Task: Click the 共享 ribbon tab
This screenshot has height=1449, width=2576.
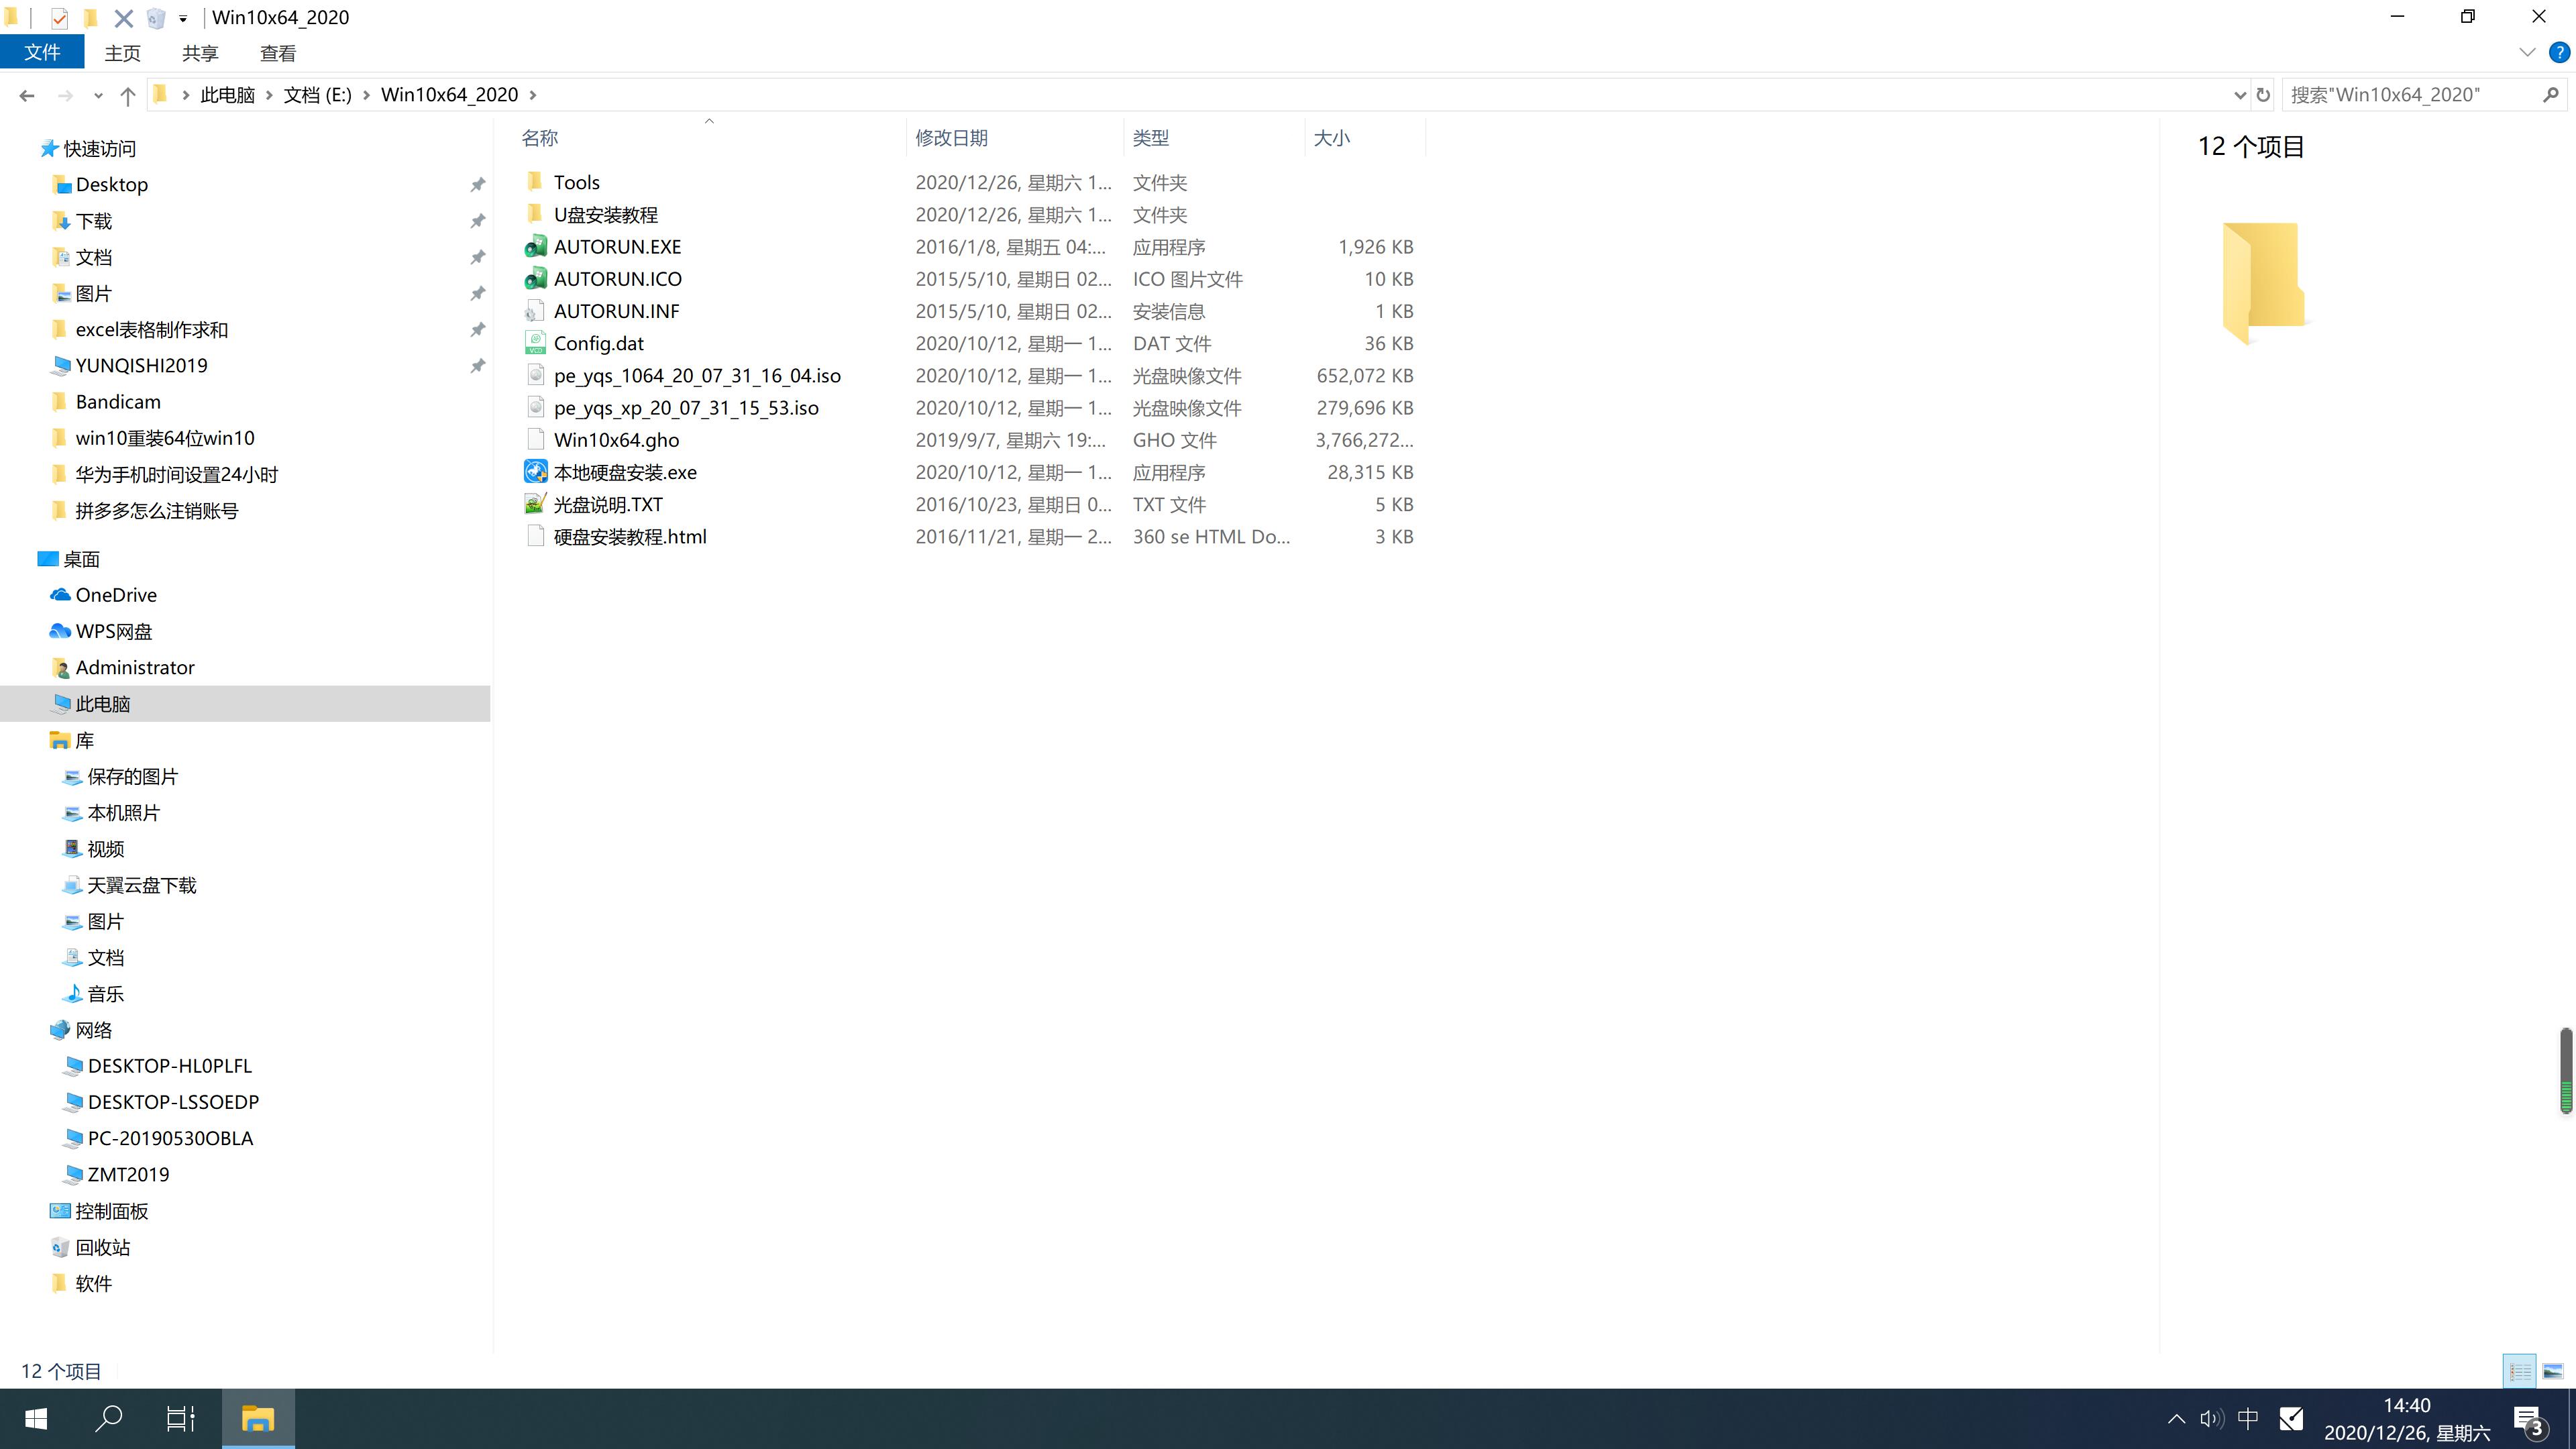Action: 200,53
